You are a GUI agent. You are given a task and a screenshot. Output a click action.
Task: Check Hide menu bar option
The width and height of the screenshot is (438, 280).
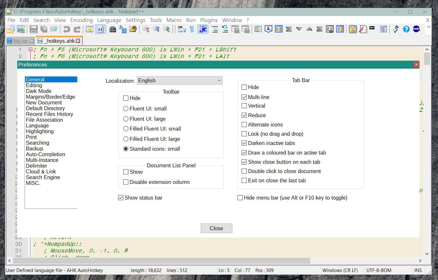point(240,198)
